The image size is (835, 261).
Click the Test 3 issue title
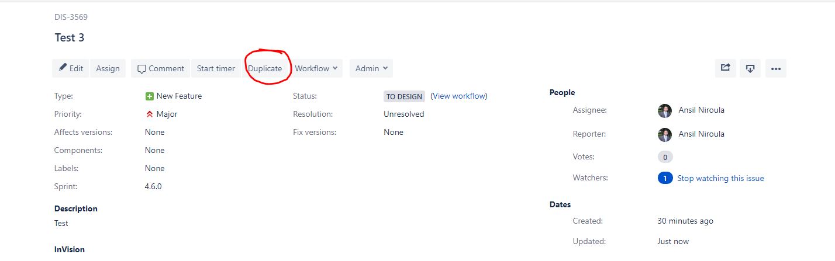click(70, 37)
